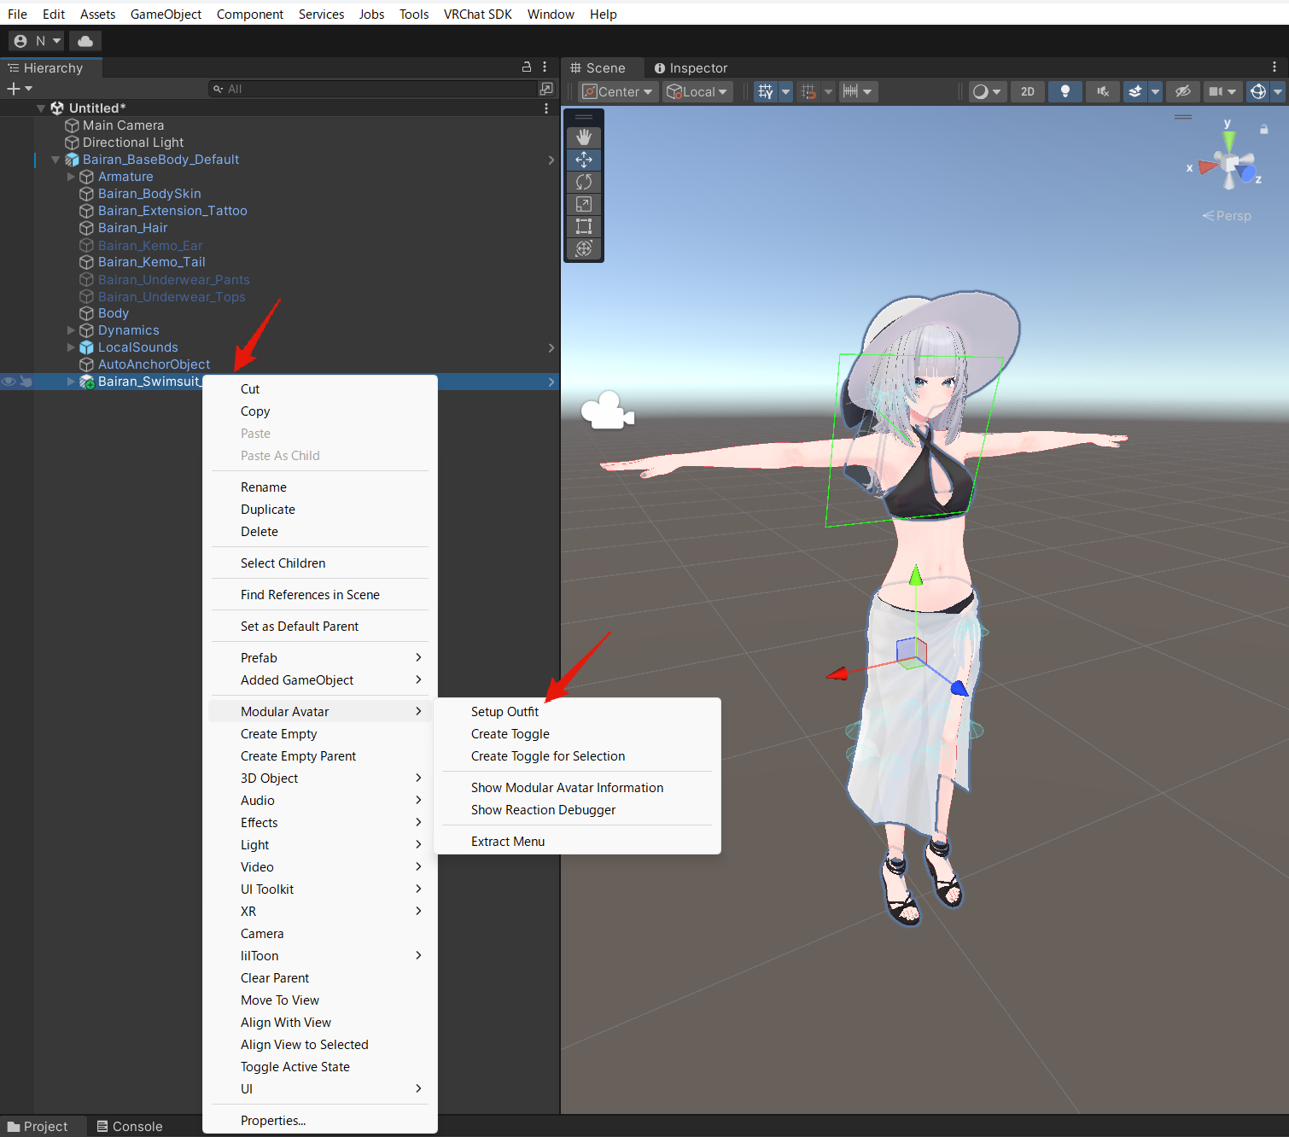
Task: Select the combined Transform tool
Action: 584,248
